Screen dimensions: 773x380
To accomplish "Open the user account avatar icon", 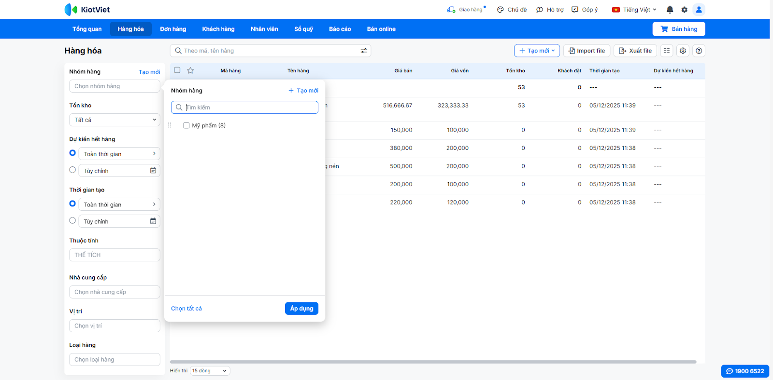I will point(699,10).
